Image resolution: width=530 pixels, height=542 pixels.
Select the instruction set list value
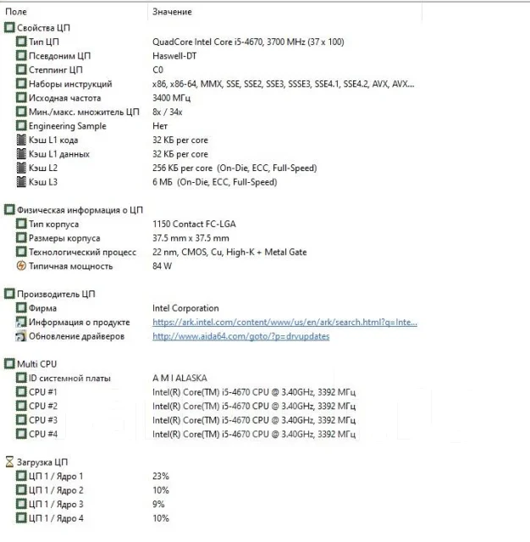click(284, 84)
